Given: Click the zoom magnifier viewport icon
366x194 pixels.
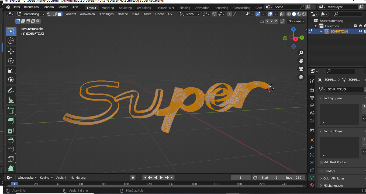Looking at the screenshot, I should pyautogui.click(x=301, y=52).
